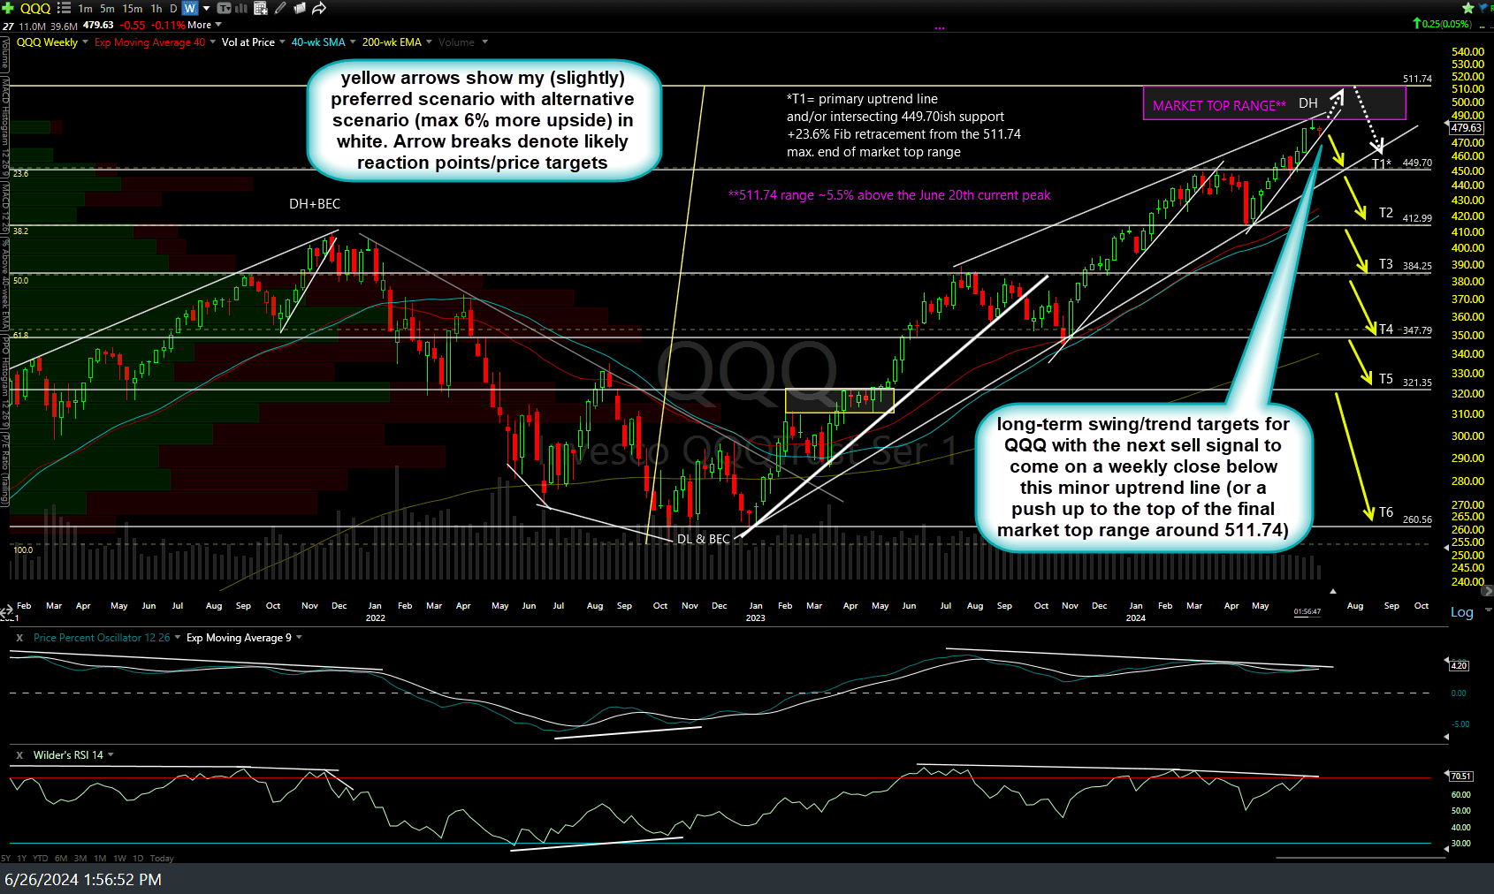Screen dimensions: 1494x894
Task: Close the Price Percent Oscillator panel
Action: pos(19,638)
